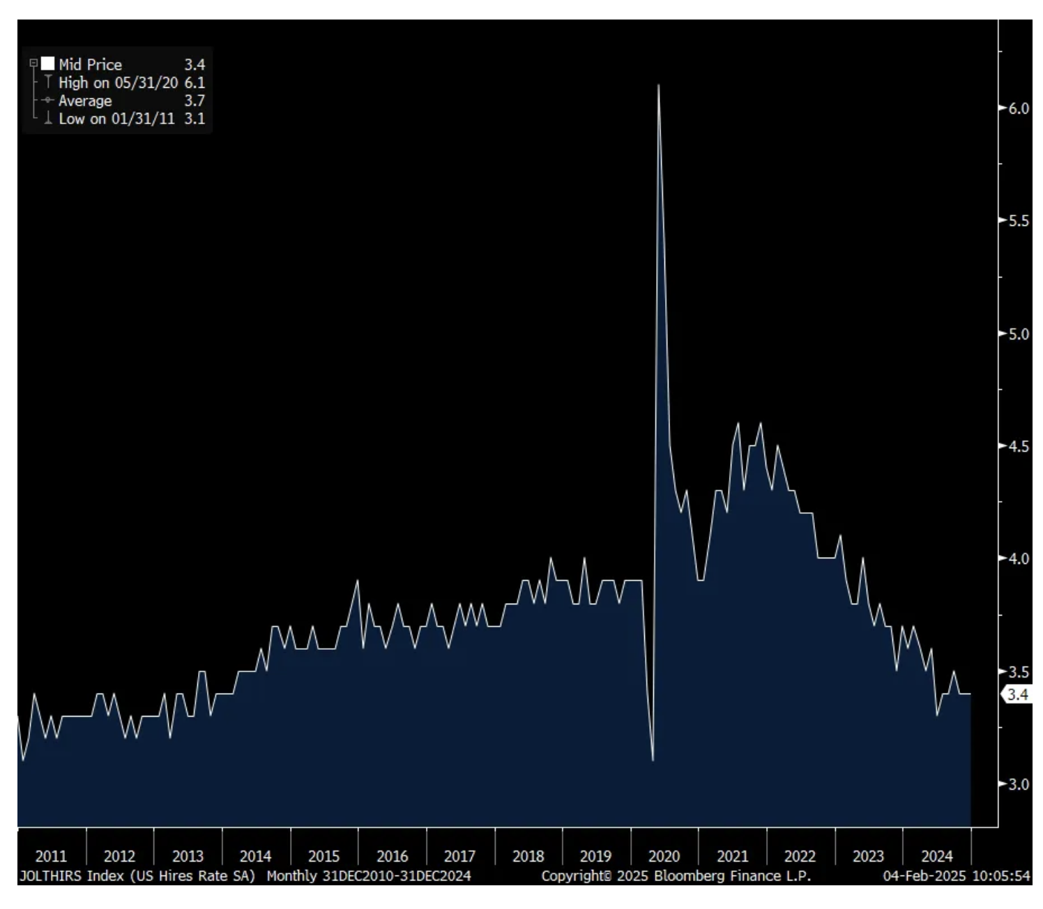Click the 2011 label on time axis
The height and width of the screenshot is (909, 1043).
51,856
